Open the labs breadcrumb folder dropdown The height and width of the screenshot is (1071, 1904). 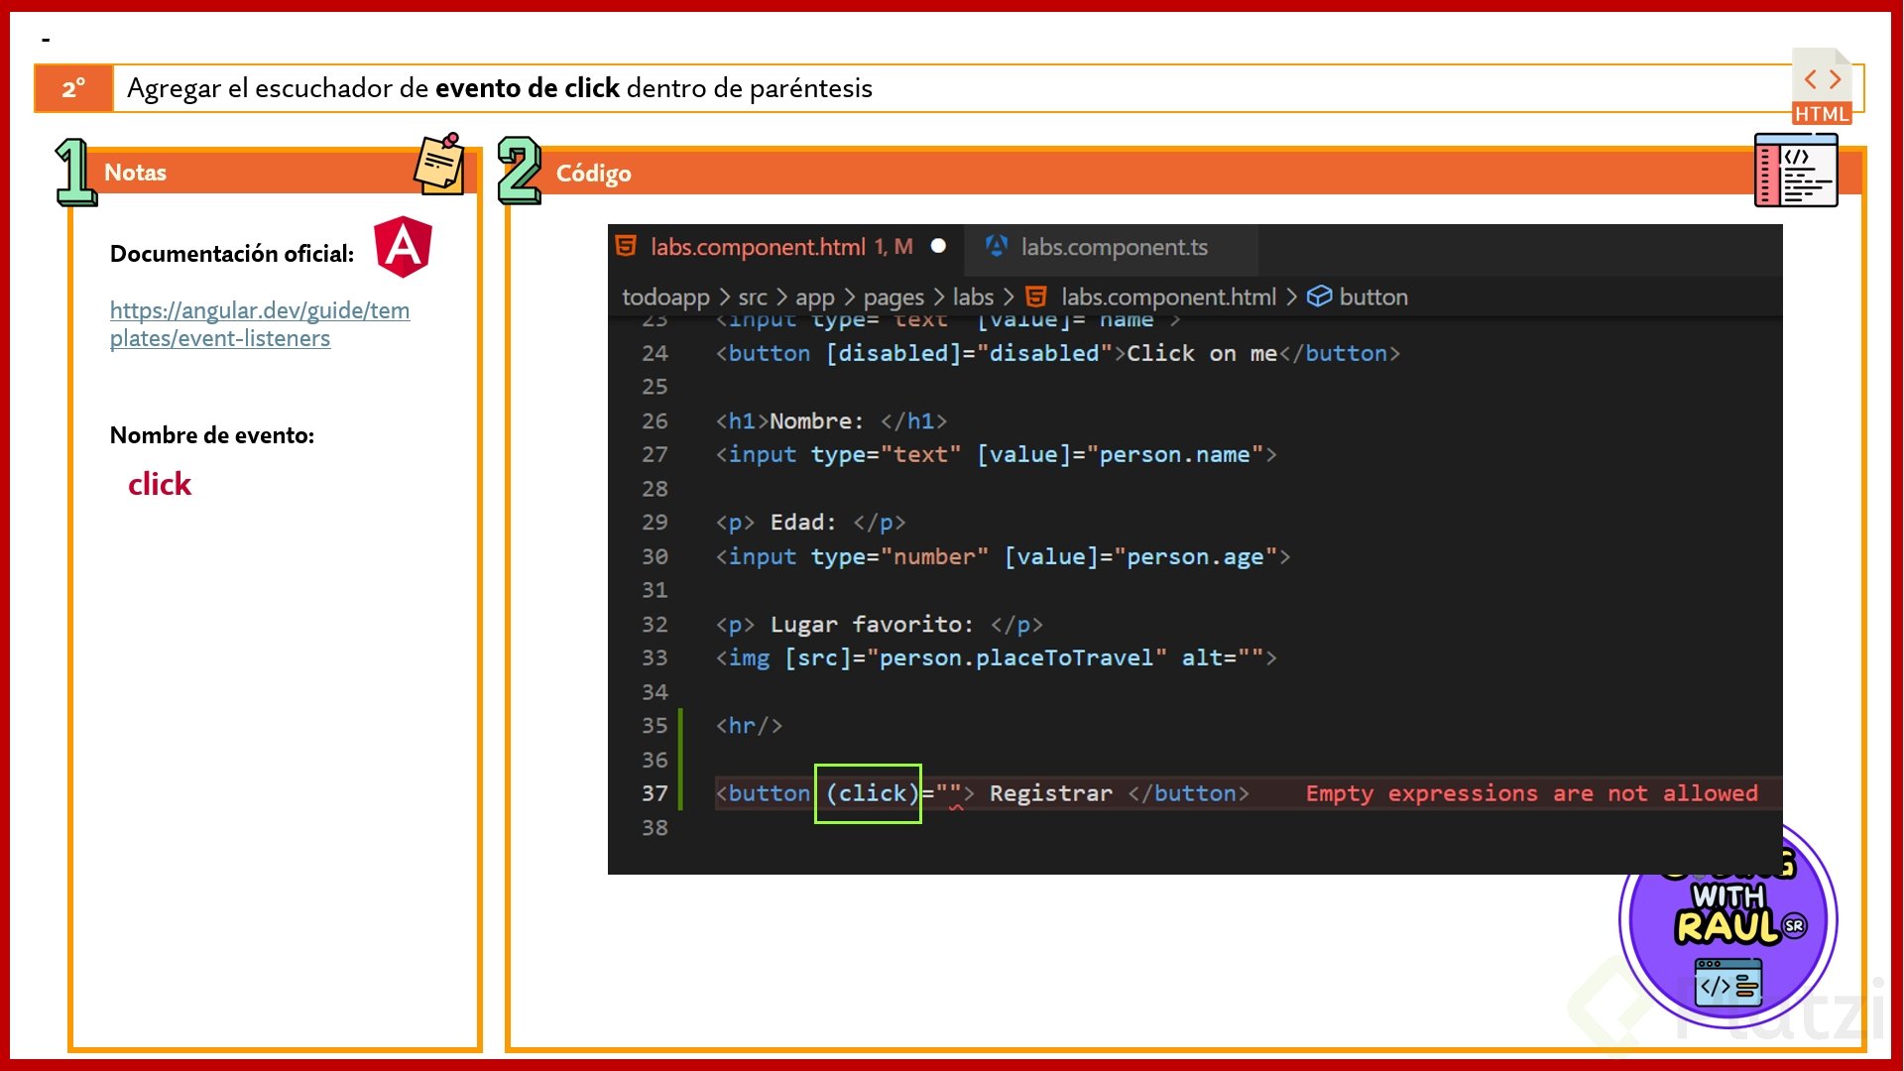pyautogui.click(x=972, y=297)
